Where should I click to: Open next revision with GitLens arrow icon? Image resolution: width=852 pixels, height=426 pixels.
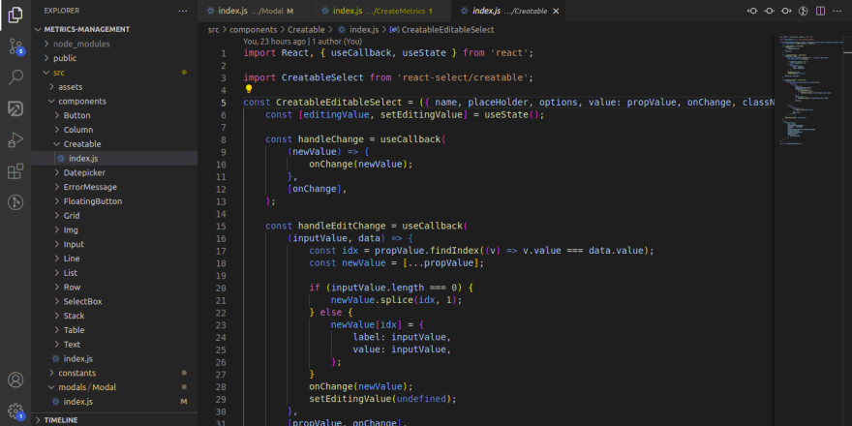pos(786,11)
